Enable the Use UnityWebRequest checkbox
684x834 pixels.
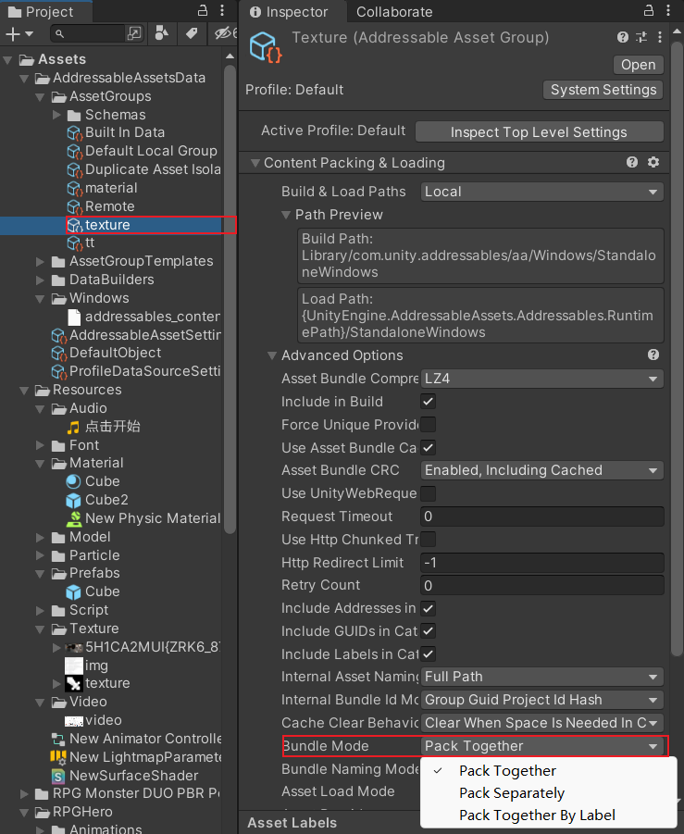point(428,493)
